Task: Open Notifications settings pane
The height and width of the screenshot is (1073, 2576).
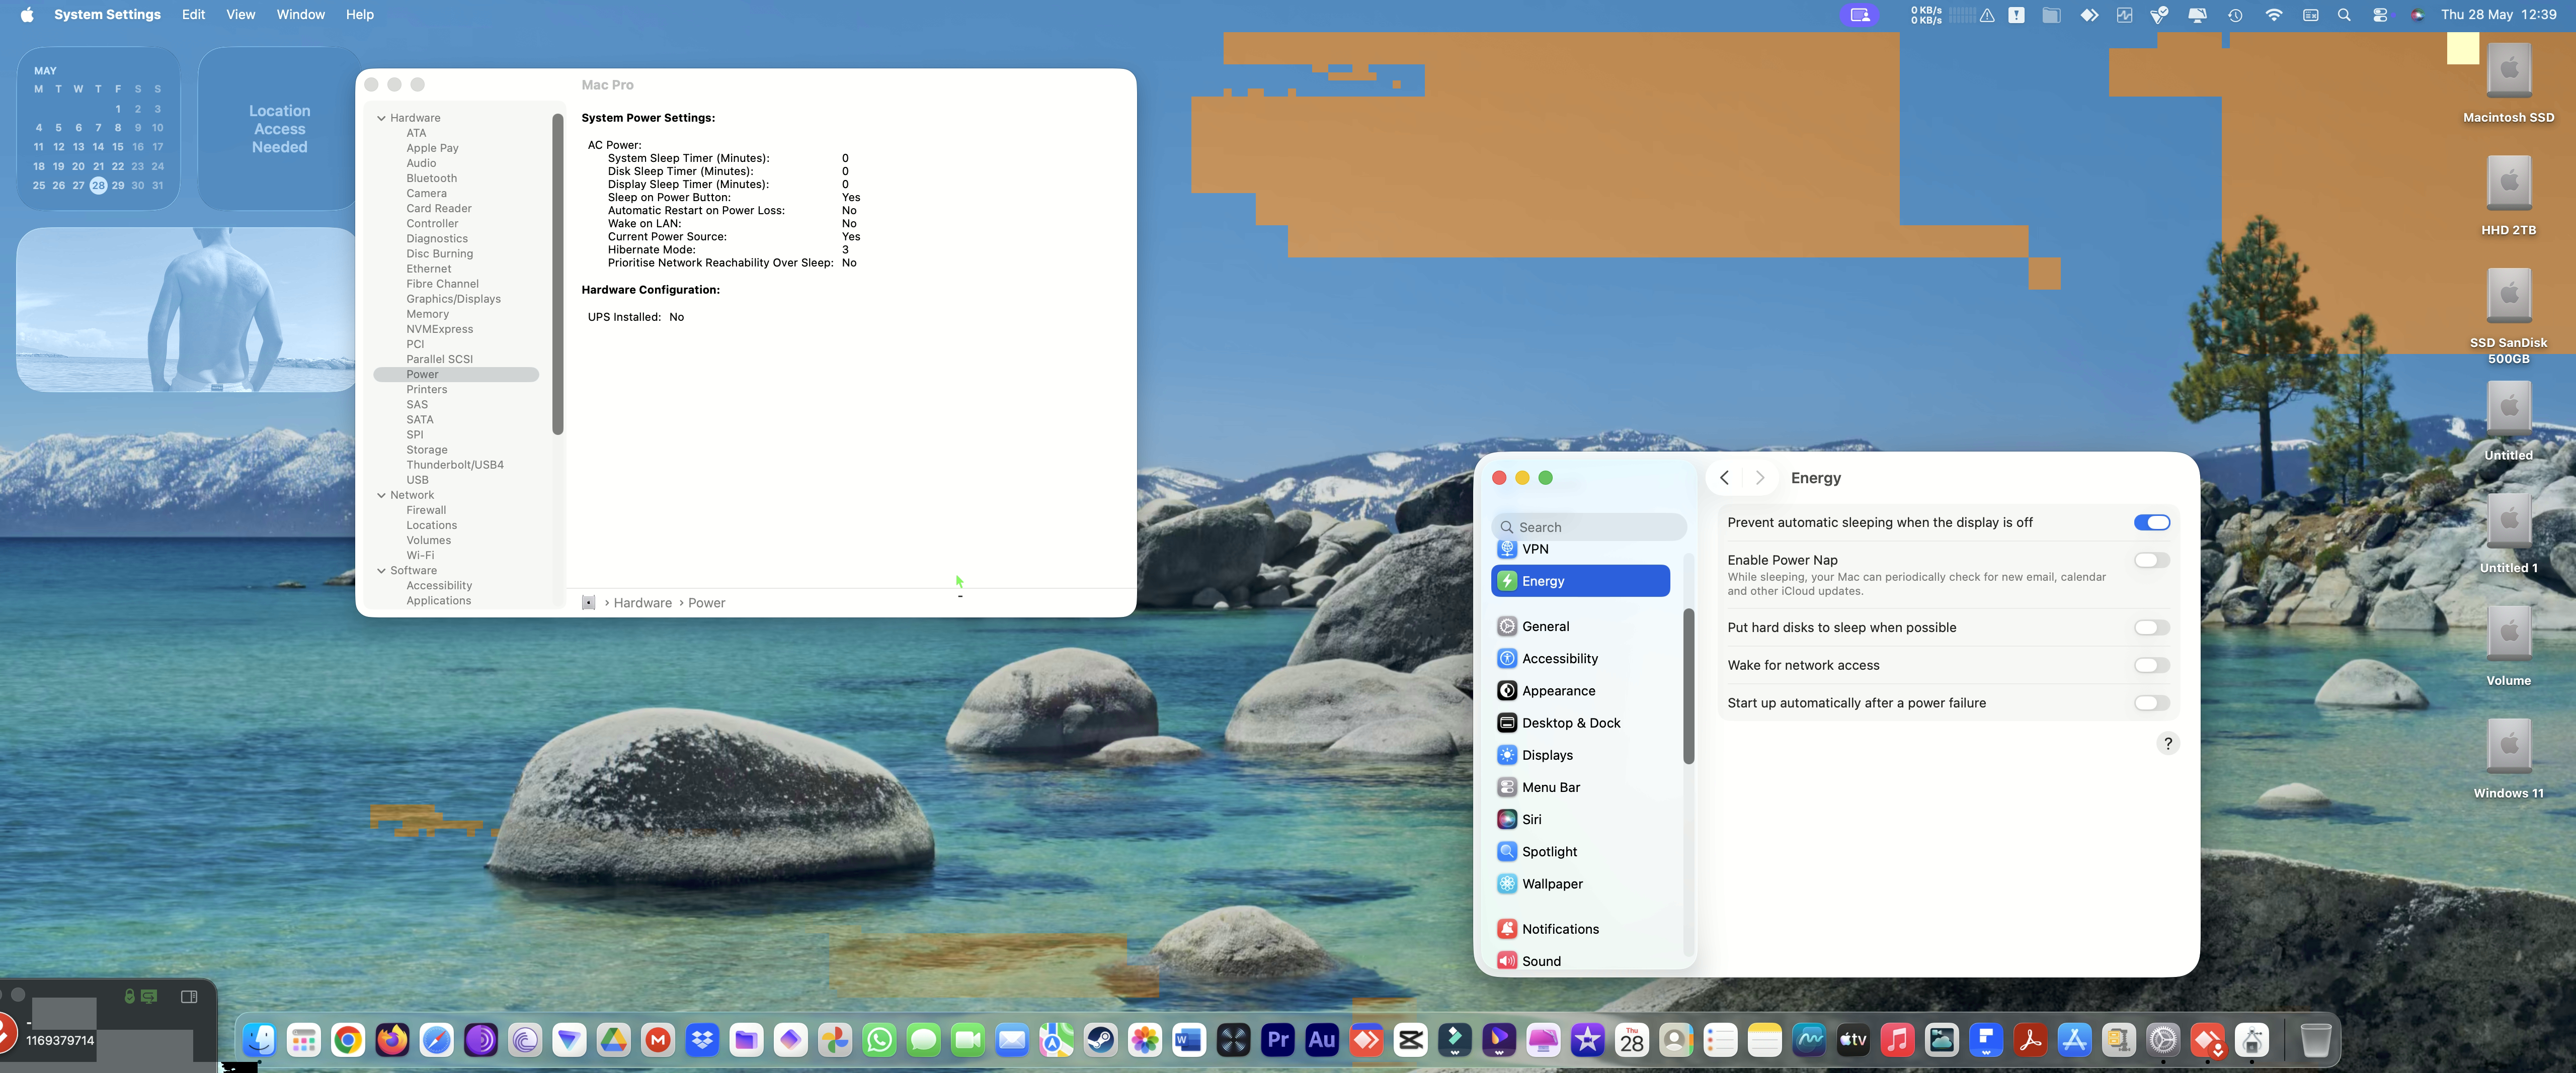Action: 1580,929
